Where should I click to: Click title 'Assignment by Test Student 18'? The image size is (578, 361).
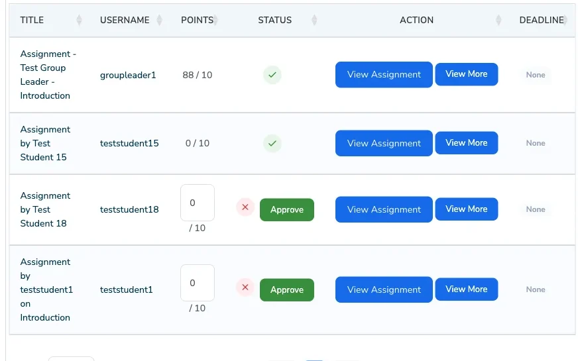tap(45, 209)
